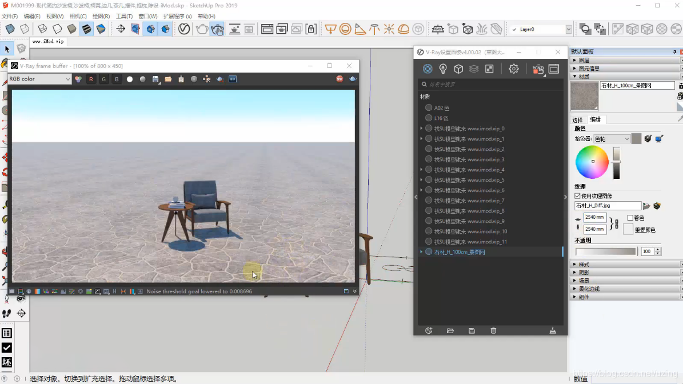
Task: Open the Extensions menu
Action: pyautogui.click(x=177, y=16)
